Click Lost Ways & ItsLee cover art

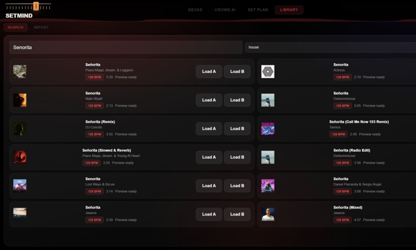pyautogui.click(x=20, y=186)
